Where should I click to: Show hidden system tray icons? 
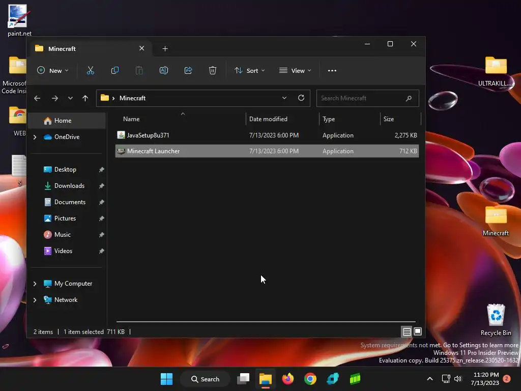(429, 379)
